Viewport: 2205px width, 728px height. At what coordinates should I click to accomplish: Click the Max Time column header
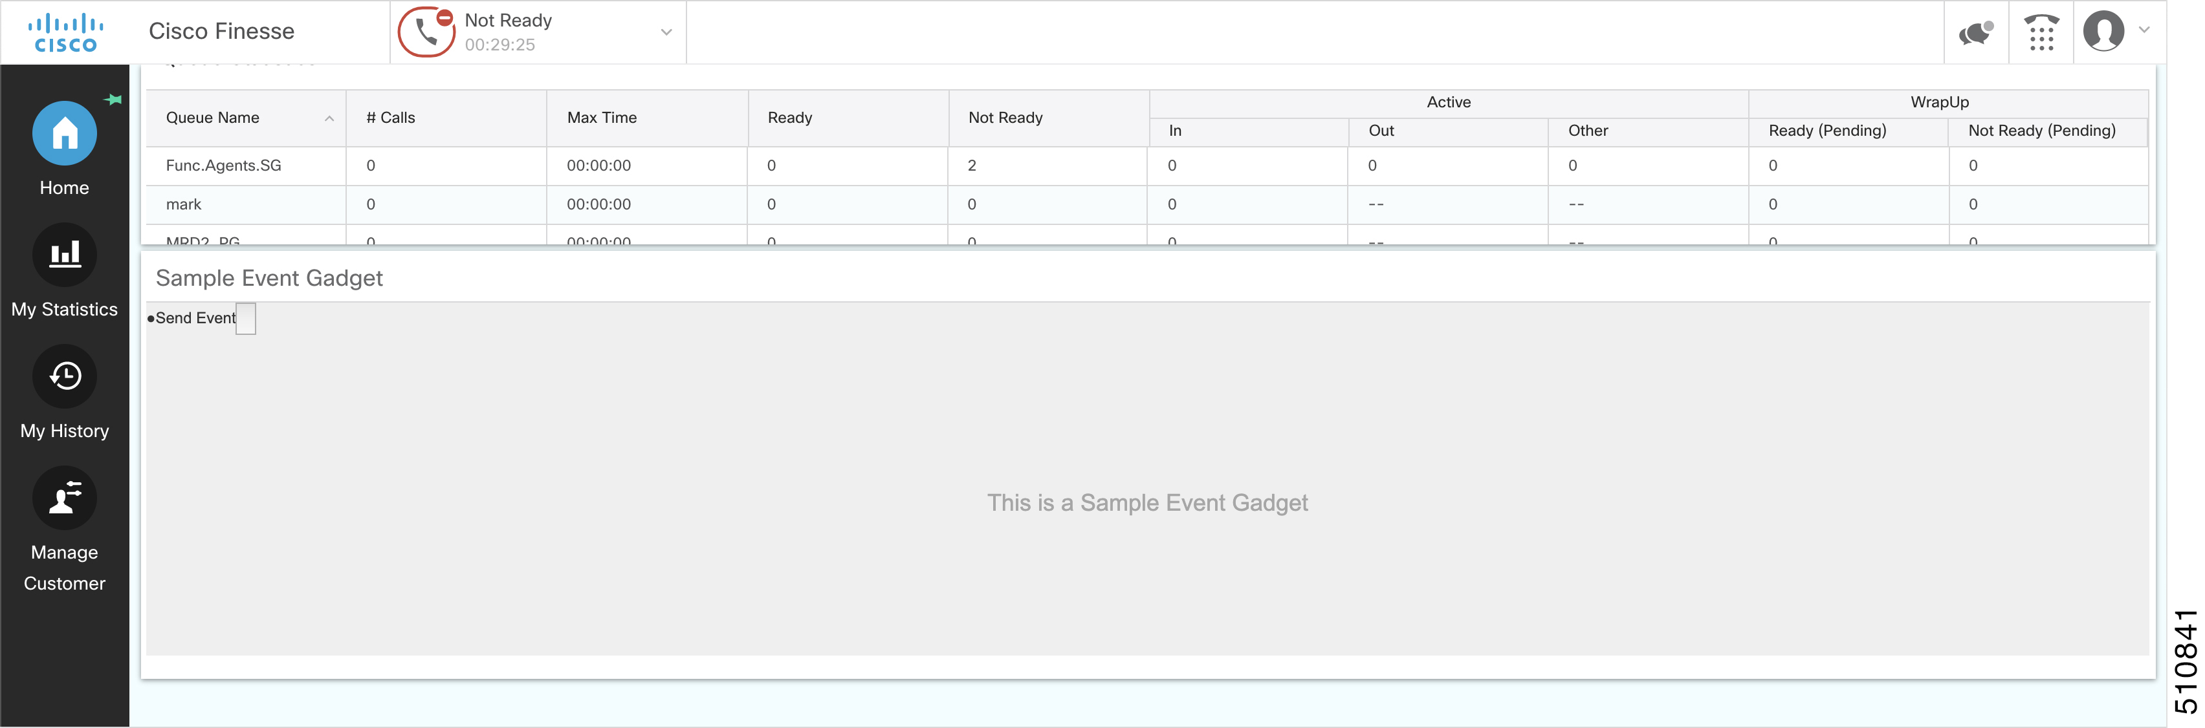coord(647,118)
